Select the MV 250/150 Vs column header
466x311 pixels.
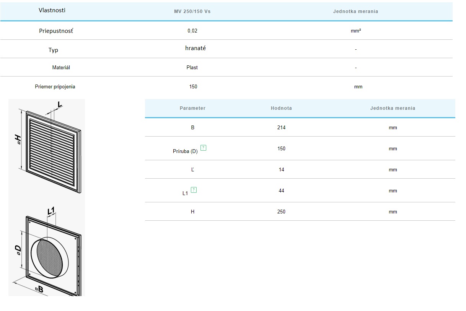192,11
